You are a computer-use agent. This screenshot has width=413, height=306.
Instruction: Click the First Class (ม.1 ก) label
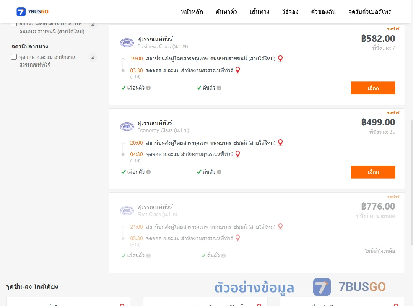(157, 214)
